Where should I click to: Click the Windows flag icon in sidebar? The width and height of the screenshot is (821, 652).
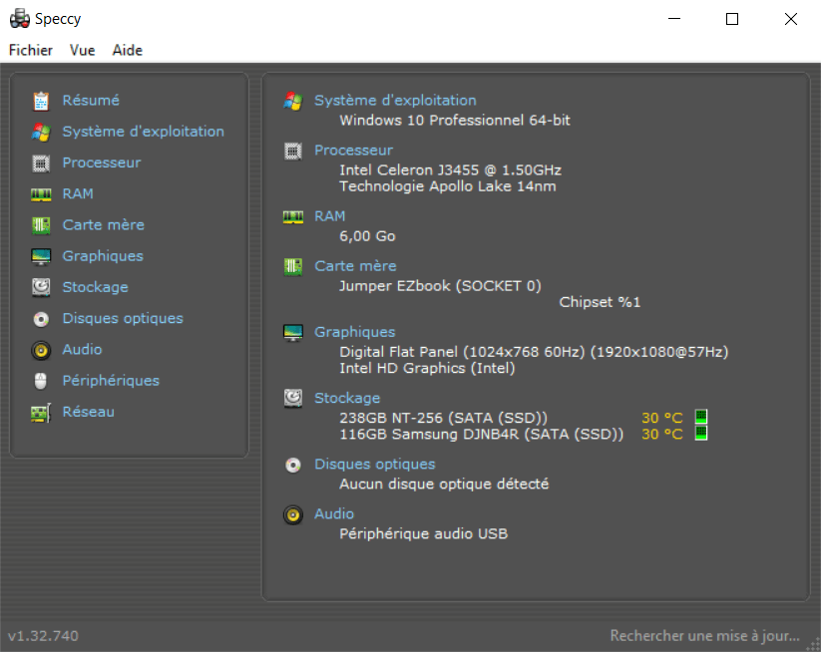[41, 132]
